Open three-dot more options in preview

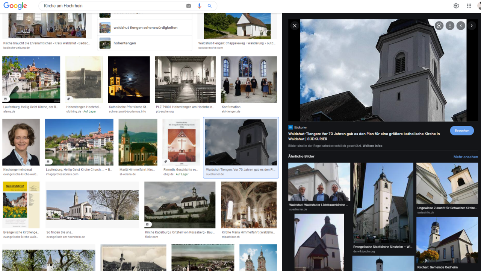(x=450, y=26)
